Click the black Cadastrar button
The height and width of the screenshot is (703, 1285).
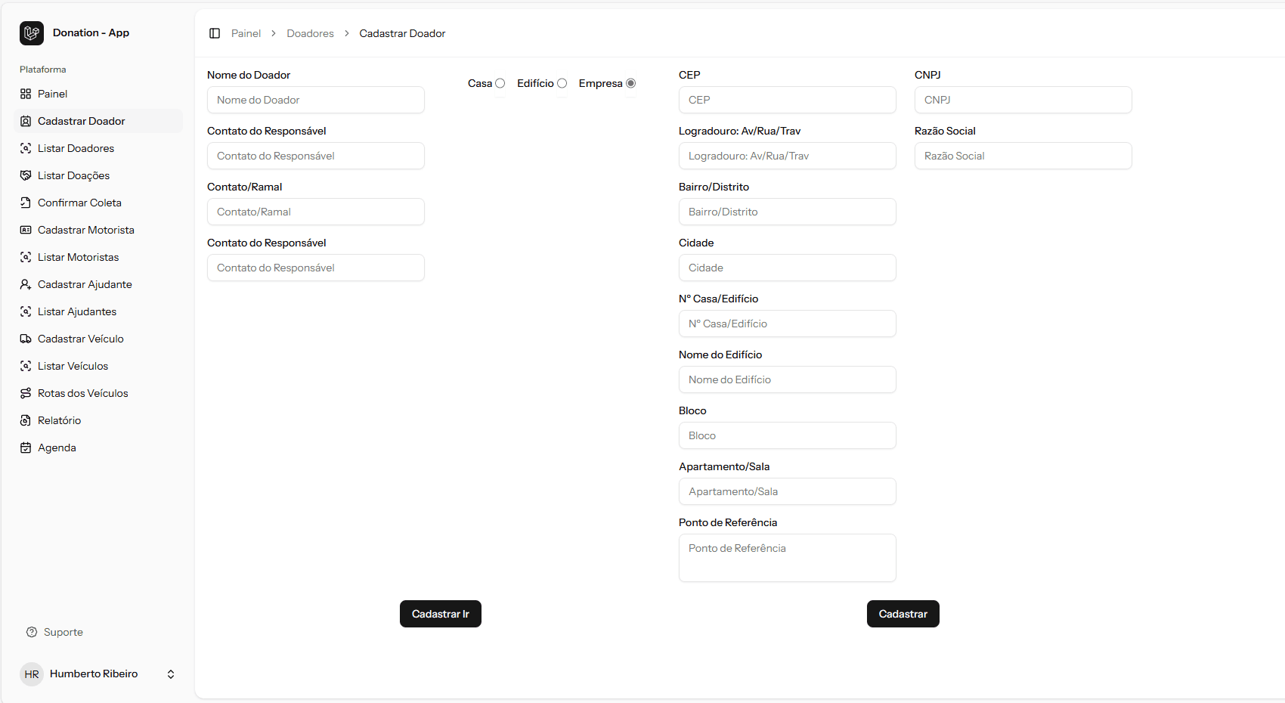[x=903, y=614]
